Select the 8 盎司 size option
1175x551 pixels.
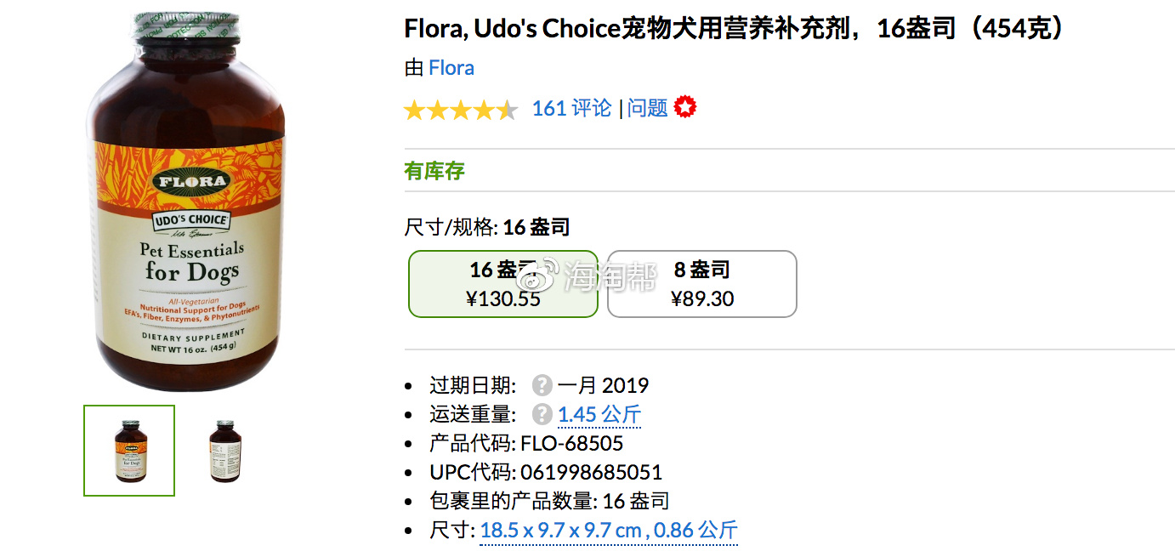click(x=702, y=284)
